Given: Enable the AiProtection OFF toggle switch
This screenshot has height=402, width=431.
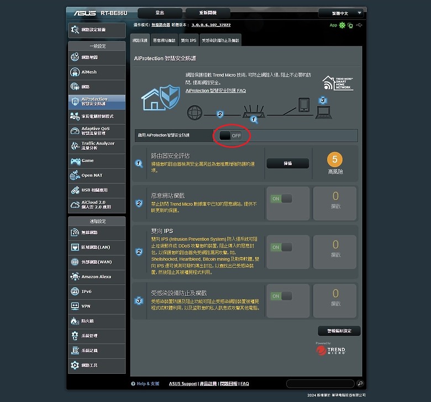Looking at the screenshot, I should (x=230, y=135).
